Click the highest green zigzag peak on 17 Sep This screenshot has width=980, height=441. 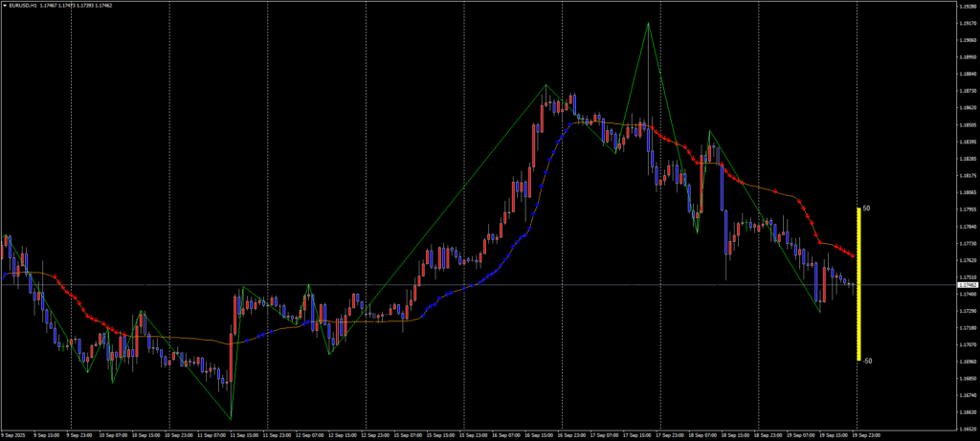click(648, 23)
